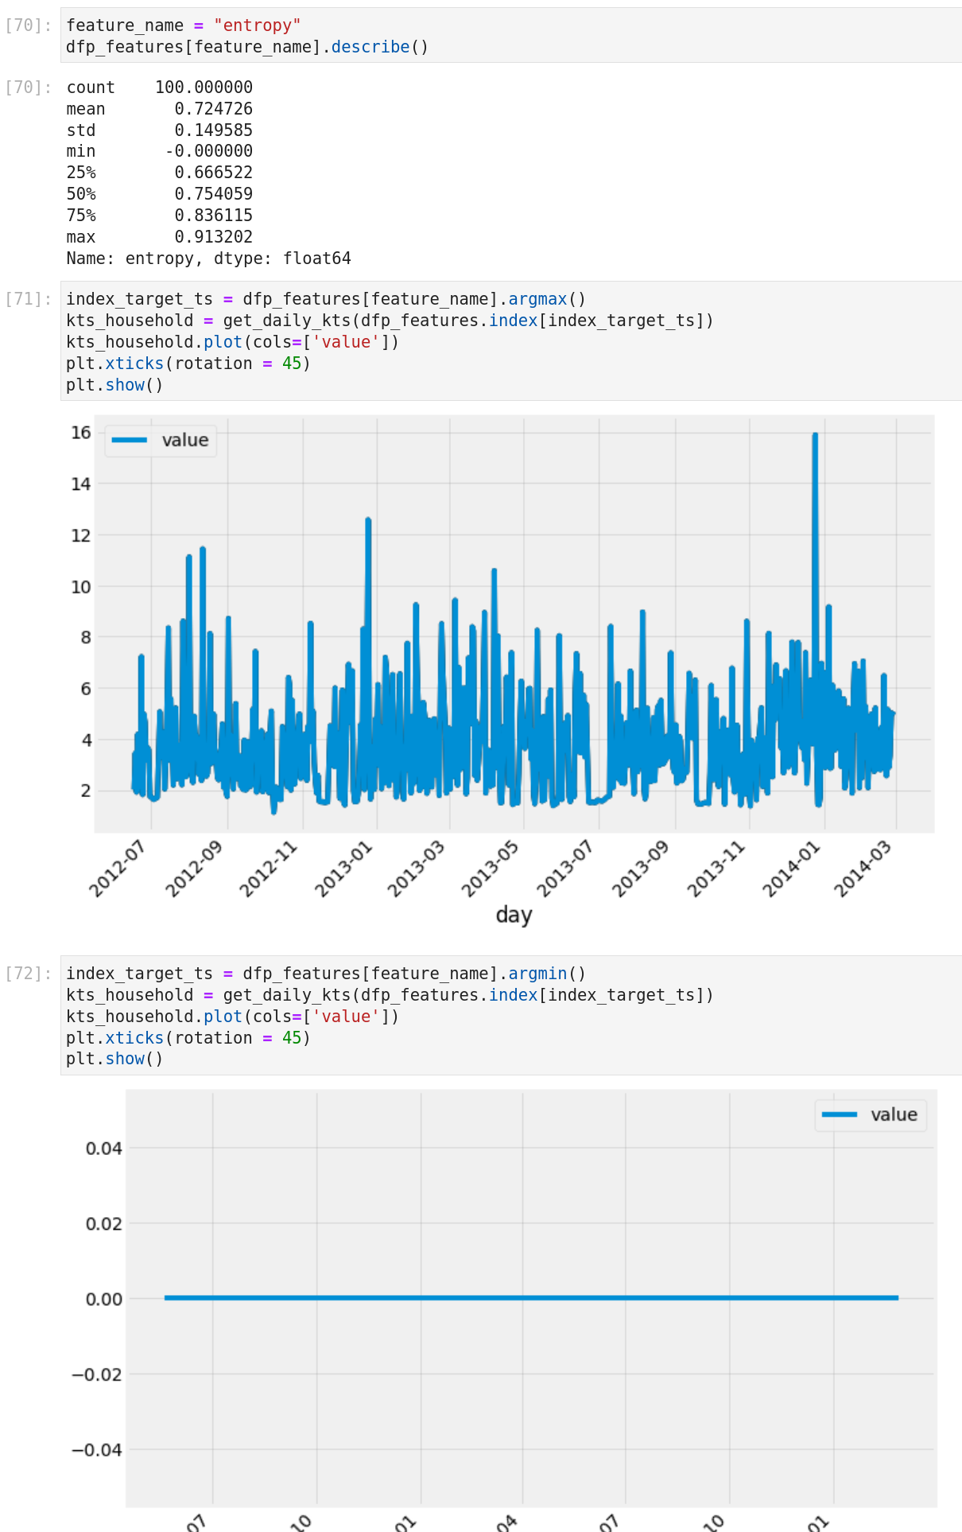
Task: Click the blue legend line swatch in first plot
Action: pyautogui.click(x=130, y=441)
